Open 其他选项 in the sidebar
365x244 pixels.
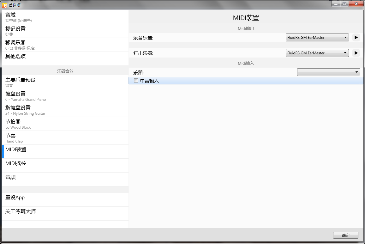(65, 57)
